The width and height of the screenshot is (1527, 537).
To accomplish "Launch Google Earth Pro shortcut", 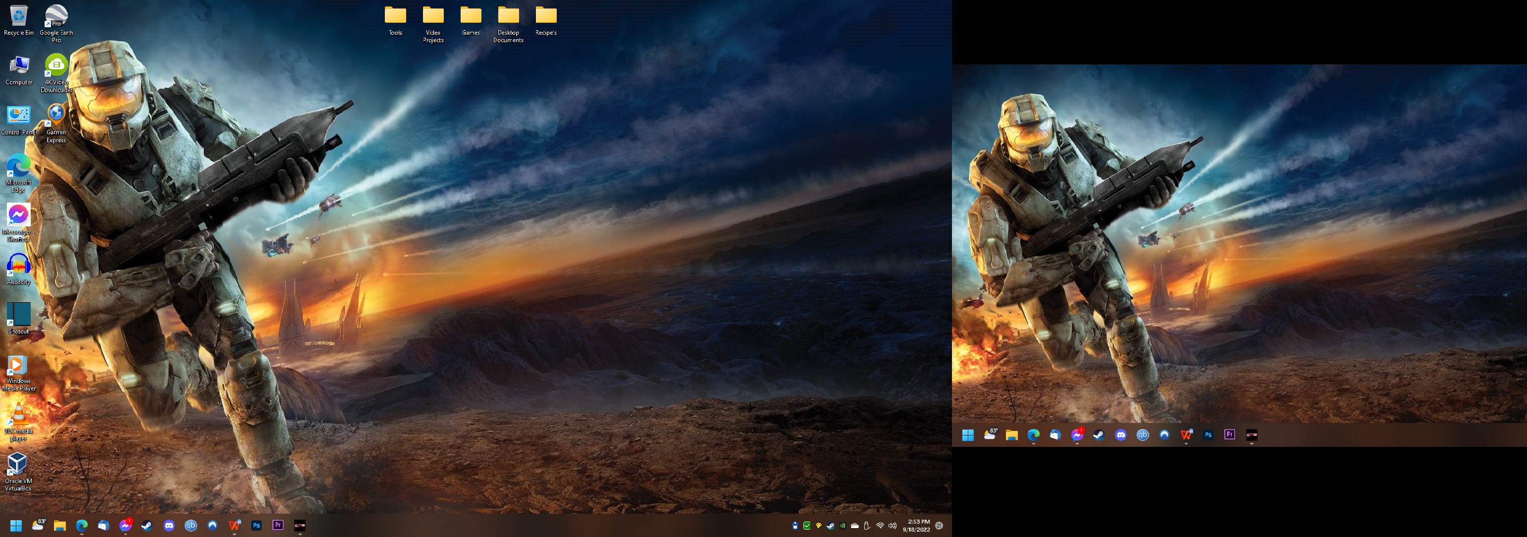I will 56,17.
